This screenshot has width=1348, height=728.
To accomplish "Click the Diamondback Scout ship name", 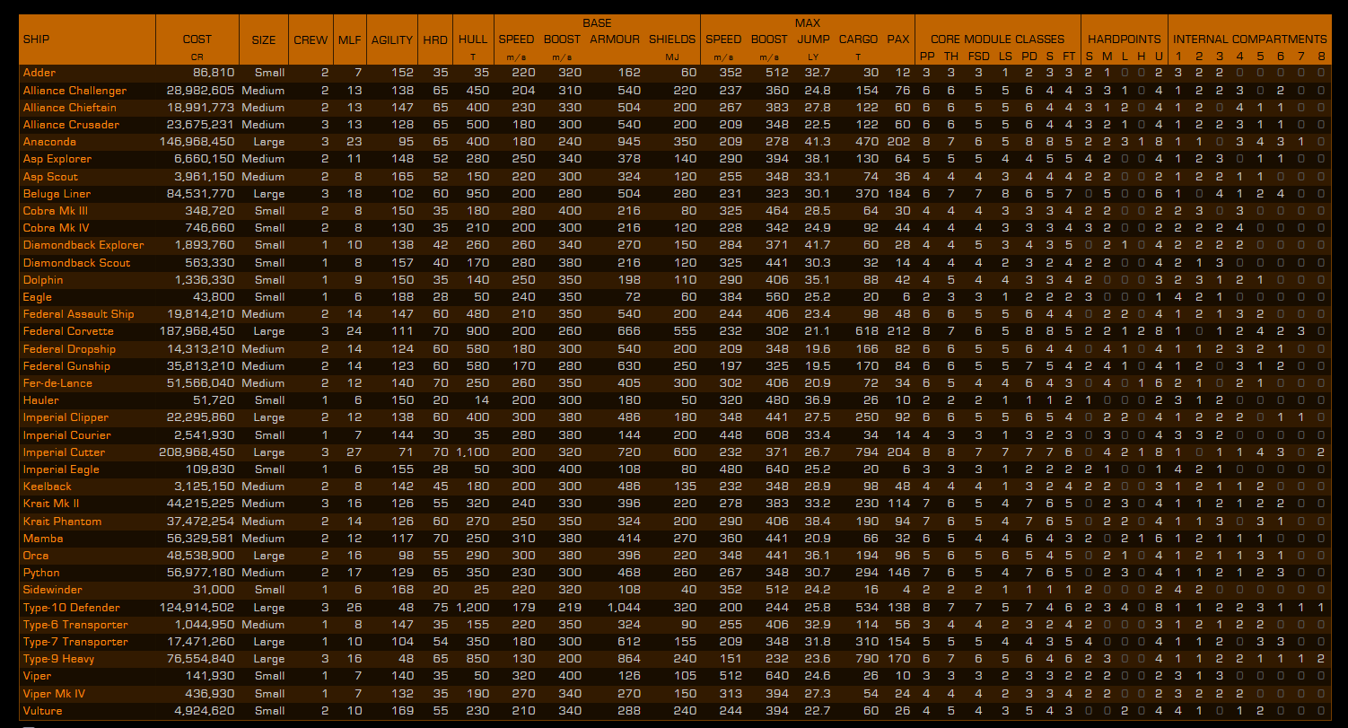I will click(x=76, y=263).
